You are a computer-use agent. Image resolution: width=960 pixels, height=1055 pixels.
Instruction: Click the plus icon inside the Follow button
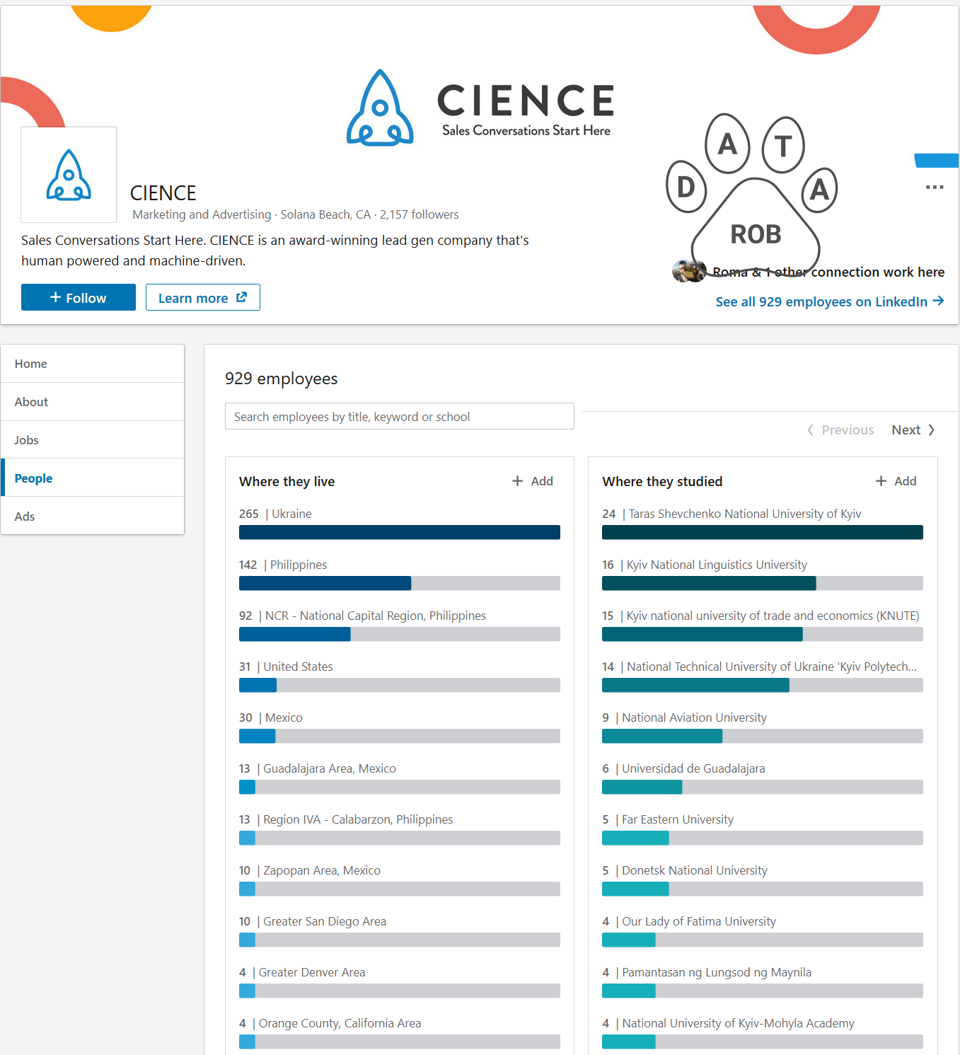point(54,297)
